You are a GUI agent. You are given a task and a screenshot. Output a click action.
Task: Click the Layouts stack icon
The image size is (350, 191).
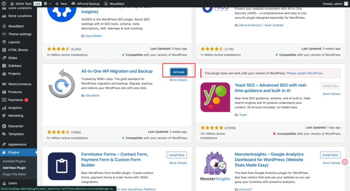pos(4,42)
